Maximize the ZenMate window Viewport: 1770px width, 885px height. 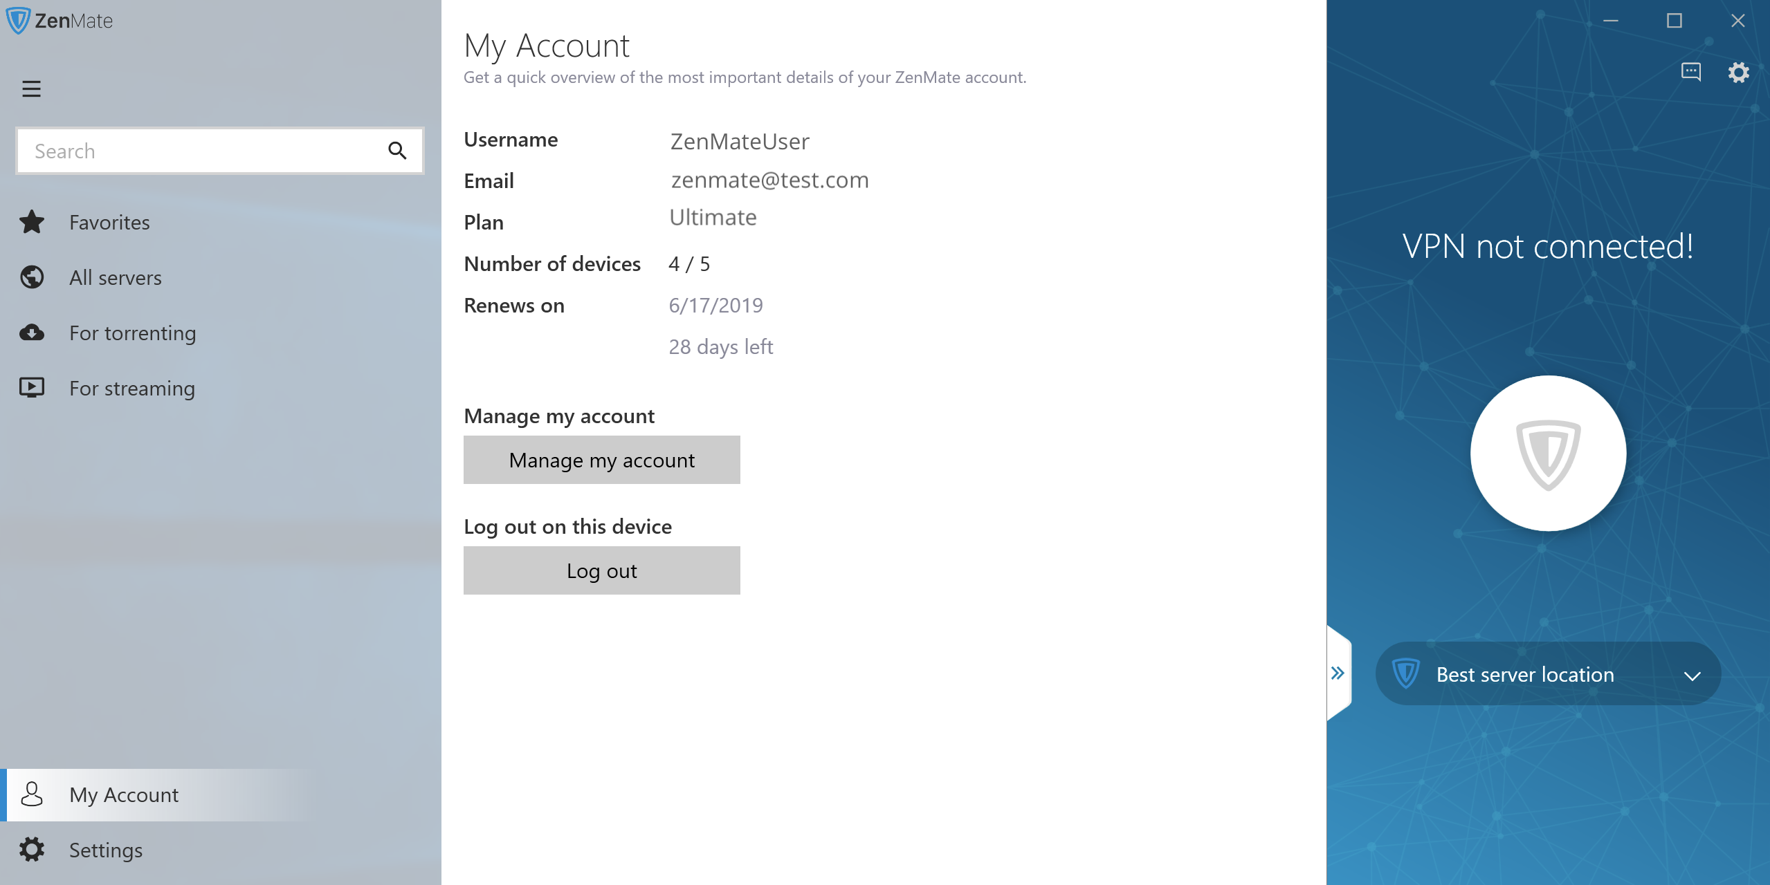[1674, 21]
